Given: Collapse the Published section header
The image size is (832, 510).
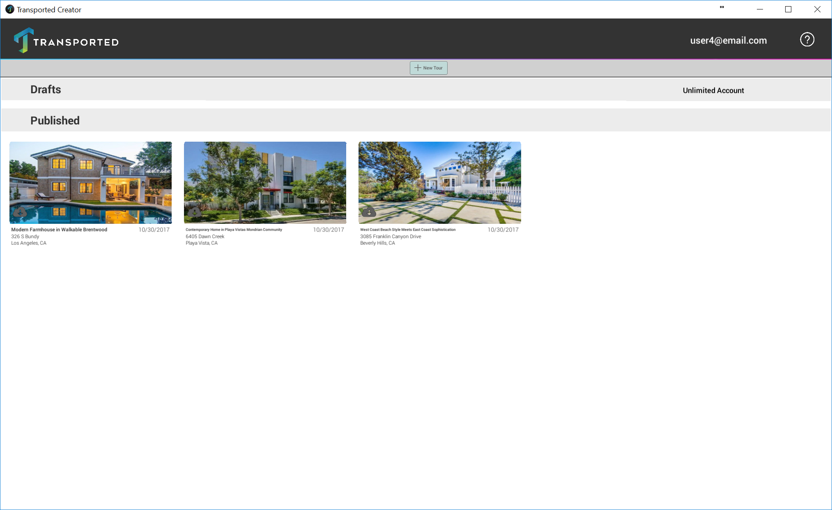Looking at the screenshot, I should [x=55, y=121].
